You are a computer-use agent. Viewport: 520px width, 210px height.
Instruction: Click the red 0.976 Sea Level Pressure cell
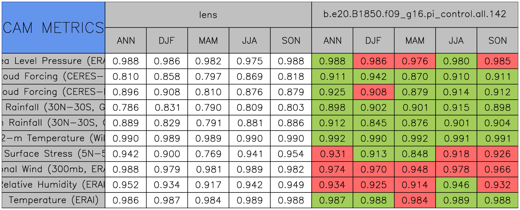[415, 61]
